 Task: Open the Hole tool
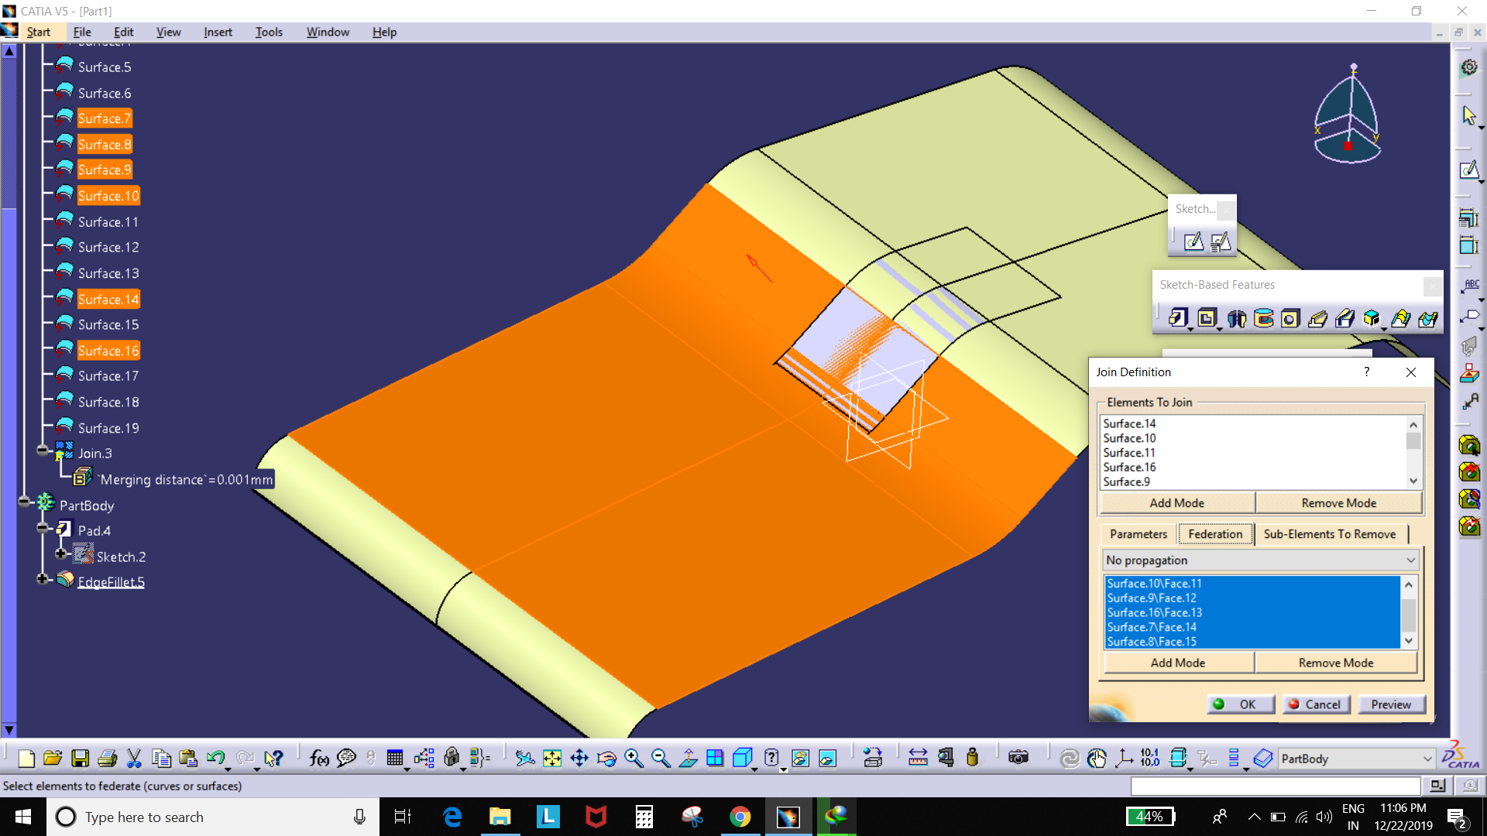(x=1290, y=319)
